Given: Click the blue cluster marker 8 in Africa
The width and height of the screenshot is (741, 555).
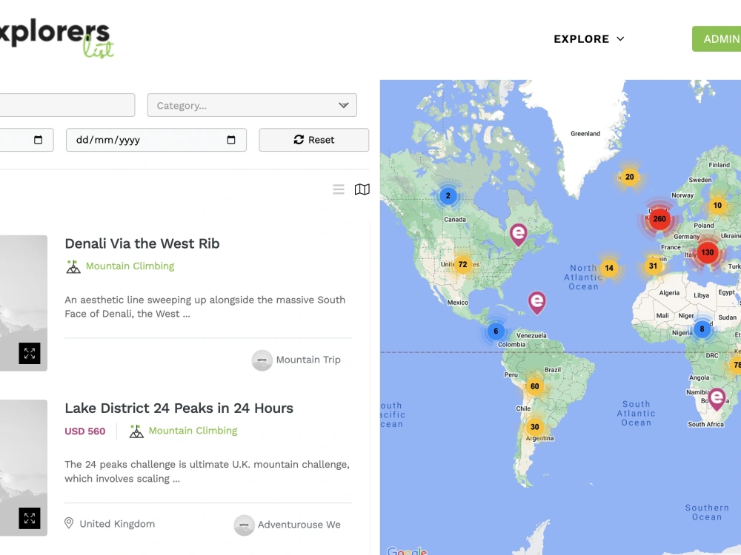Looking at the screenshot, I should click(702, 329).
